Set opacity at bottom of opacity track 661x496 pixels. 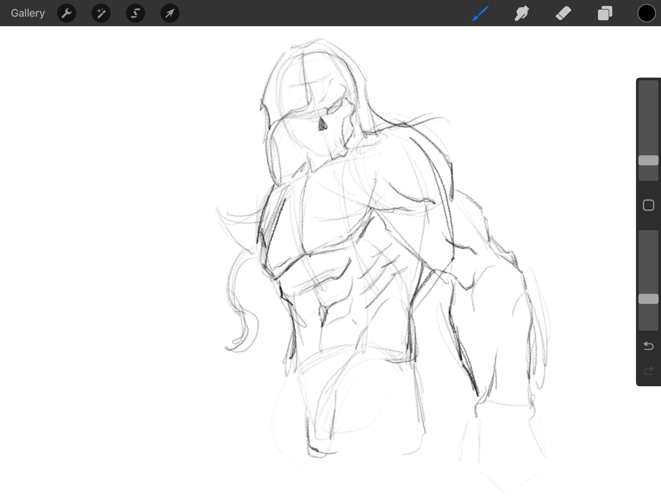[x=648, y=327]
